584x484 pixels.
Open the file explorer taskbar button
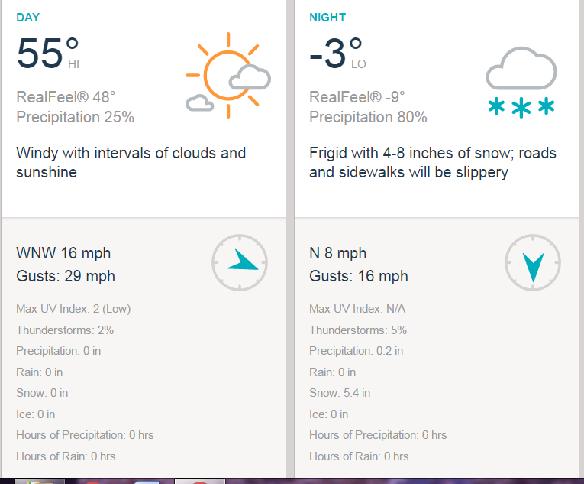coord(40,482)
